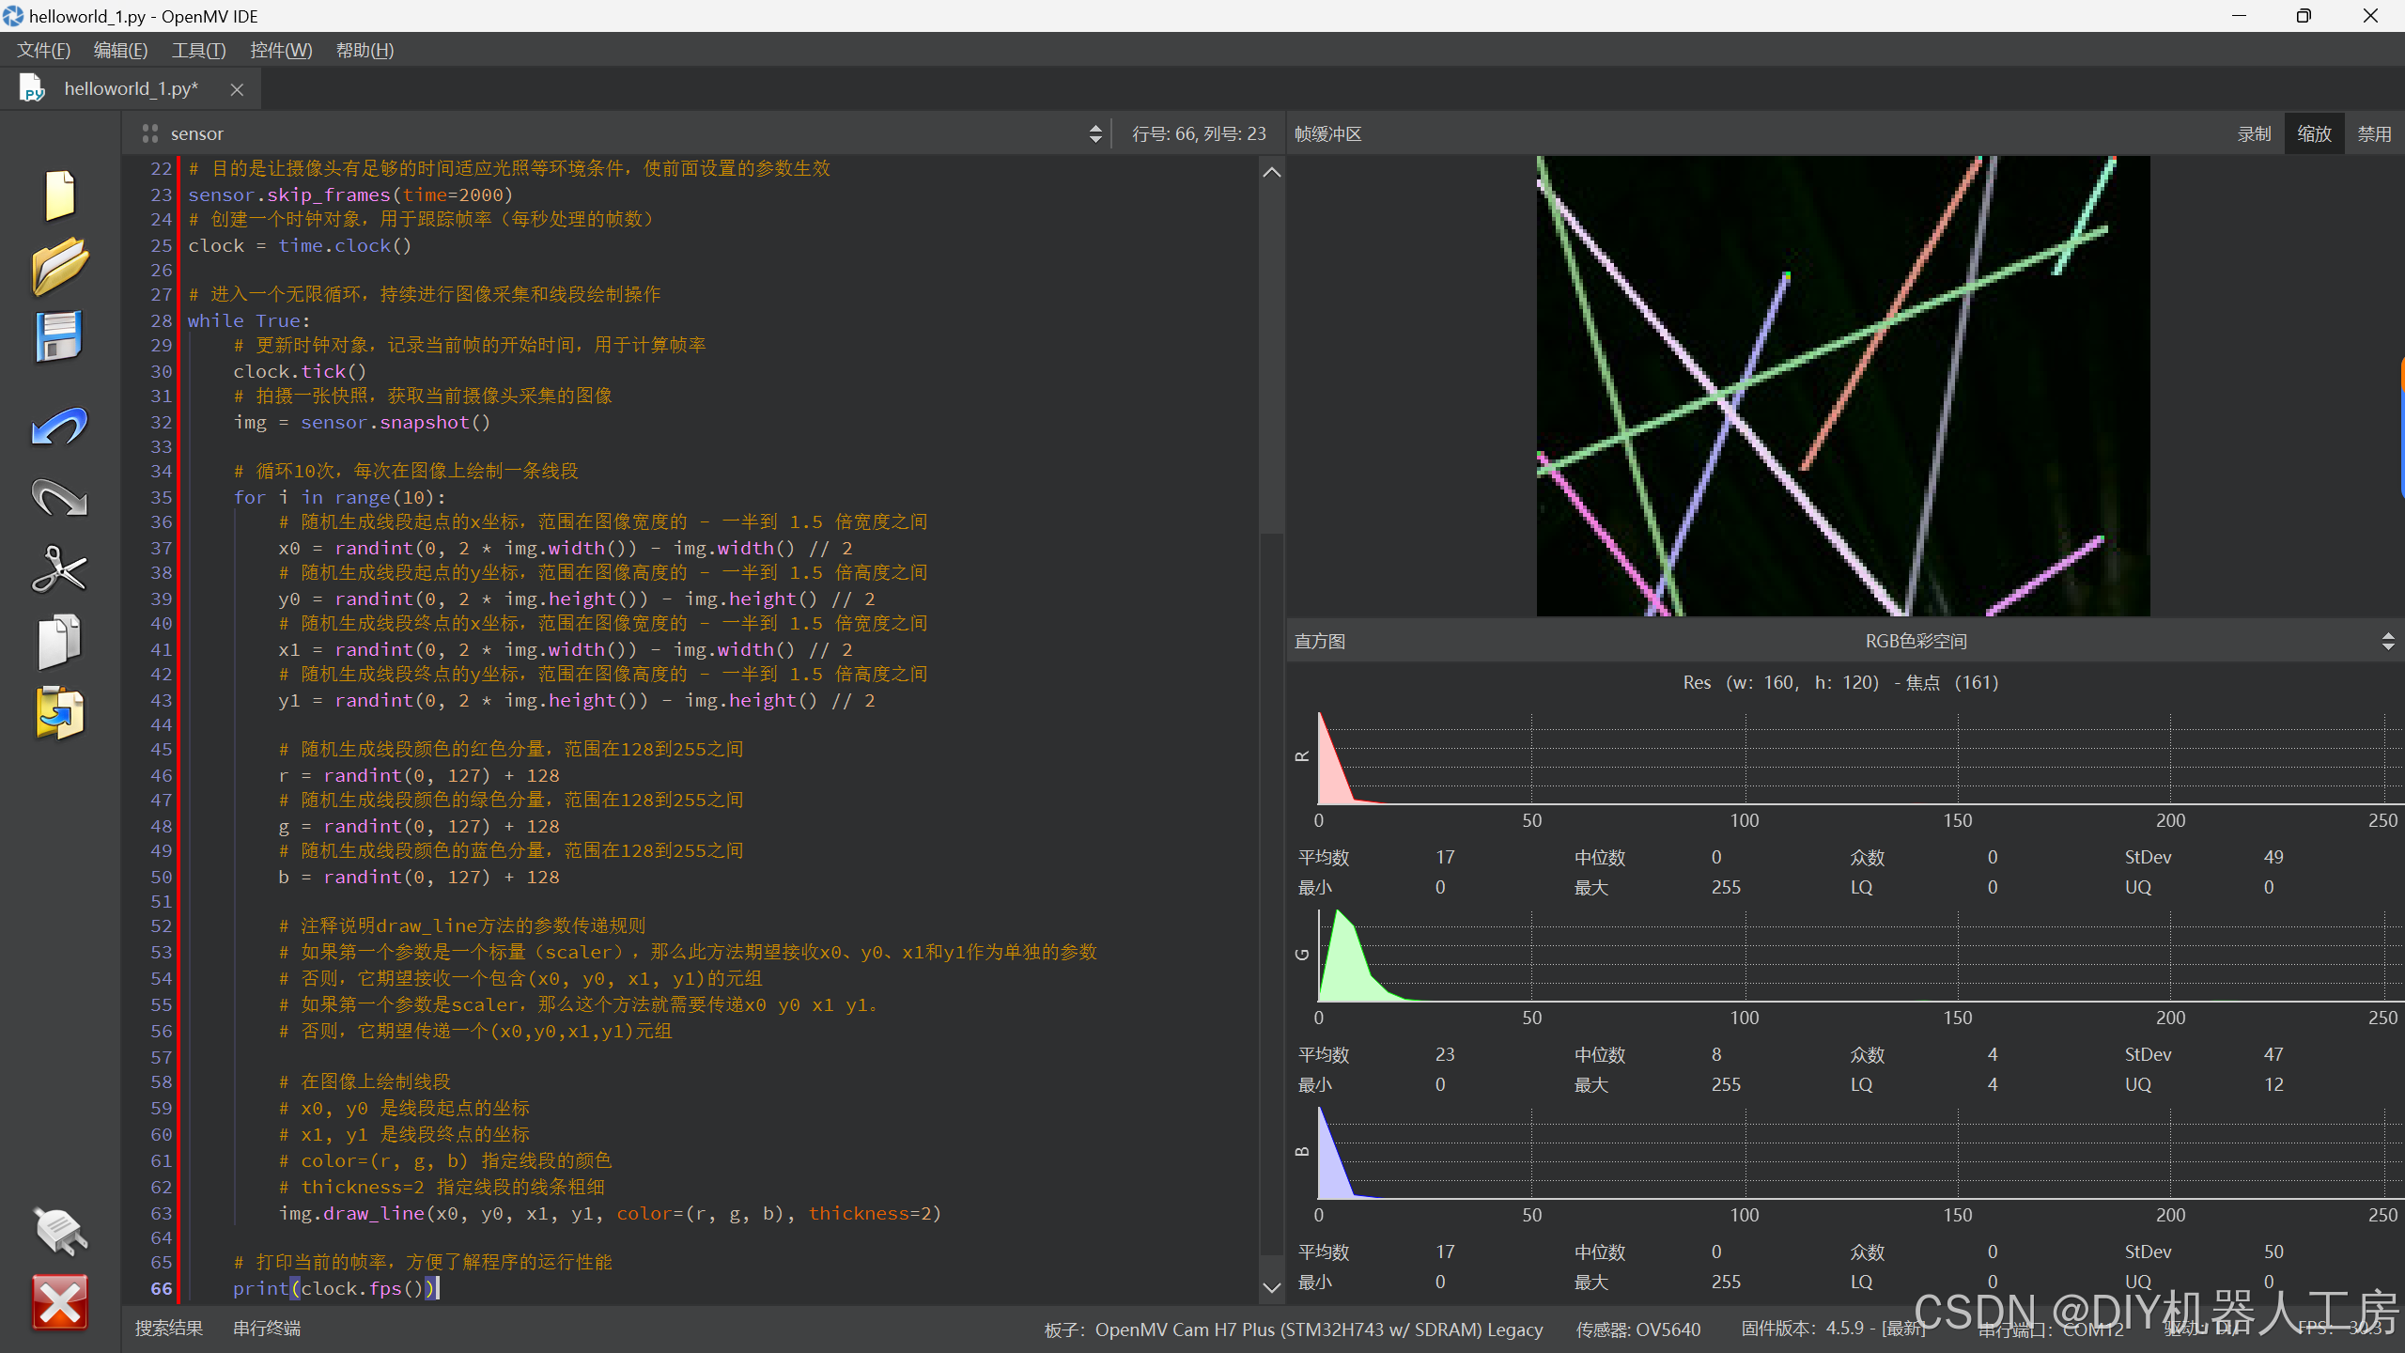Viewport: 2405px width, 1353px height.
Task: Click the Copy documents icon
Action: point(60,642)
